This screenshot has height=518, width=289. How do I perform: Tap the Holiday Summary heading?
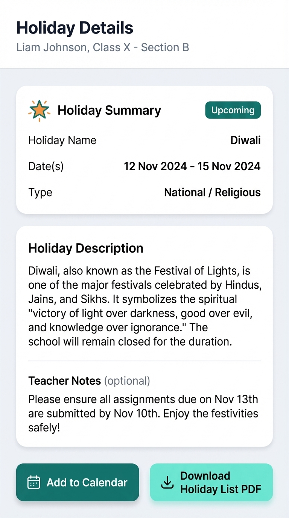point(109,110)
